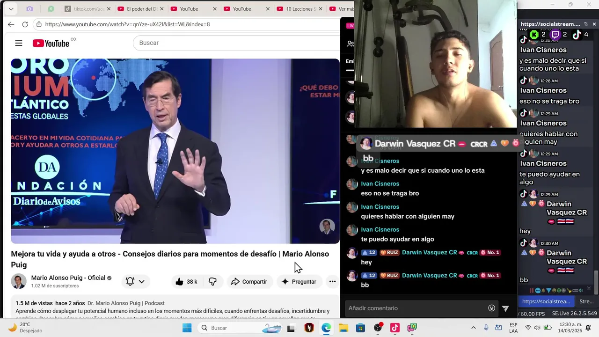Open 'Dr. Mario Alonso Puig | Podcast' link
The width and height of the screenshot is (599, 337).
(x=126, y=303)
